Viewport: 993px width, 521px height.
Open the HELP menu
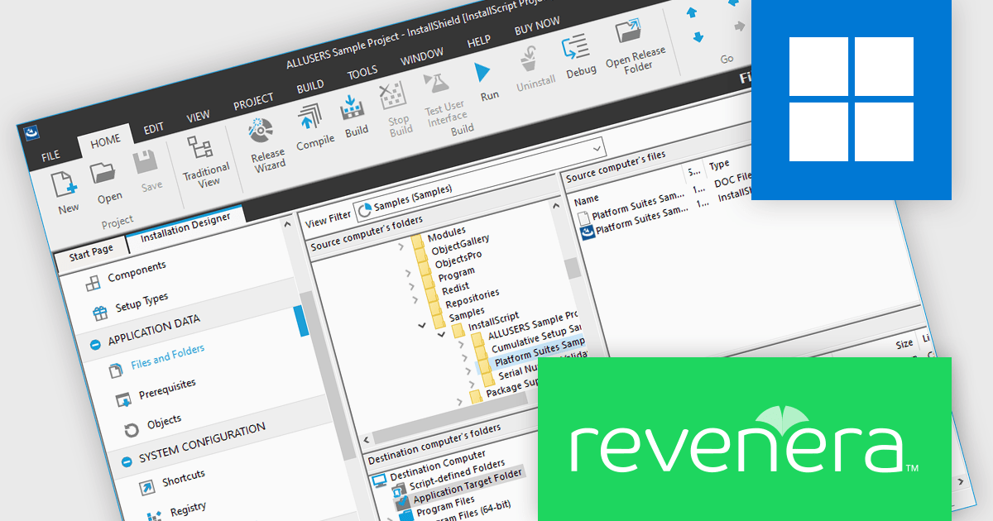click(x=479, y=41)
